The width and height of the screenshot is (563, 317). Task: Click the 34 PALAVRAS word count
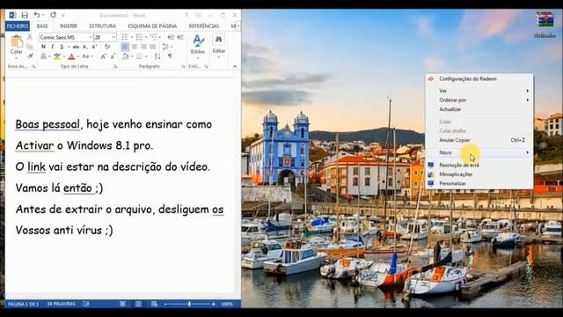tap(61, 304)
